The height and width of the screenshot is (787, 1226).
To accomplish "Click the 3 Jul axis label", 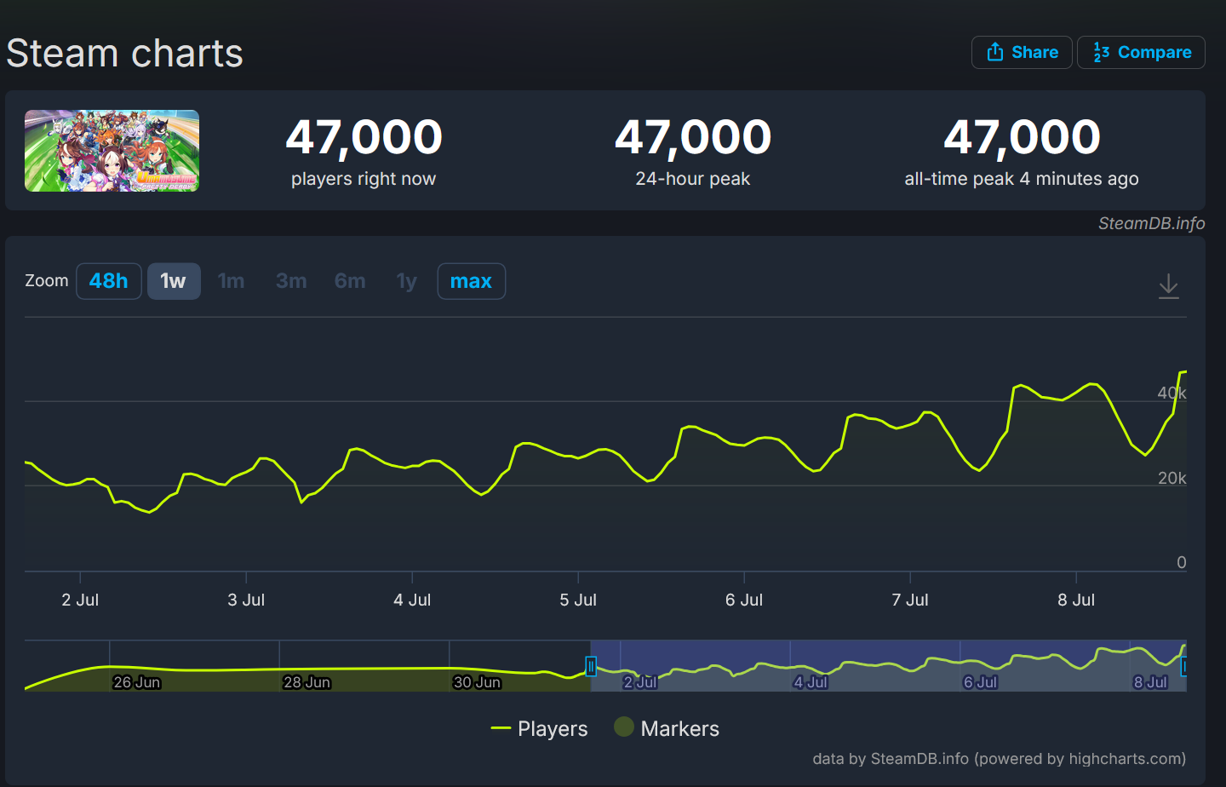I will [246, 600].
